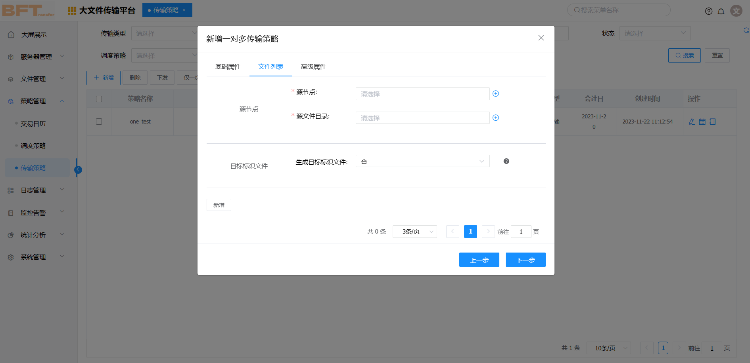The image size is (750, 363).
Task: Click the notification bell icon
Action: click(x=721, y=11)
